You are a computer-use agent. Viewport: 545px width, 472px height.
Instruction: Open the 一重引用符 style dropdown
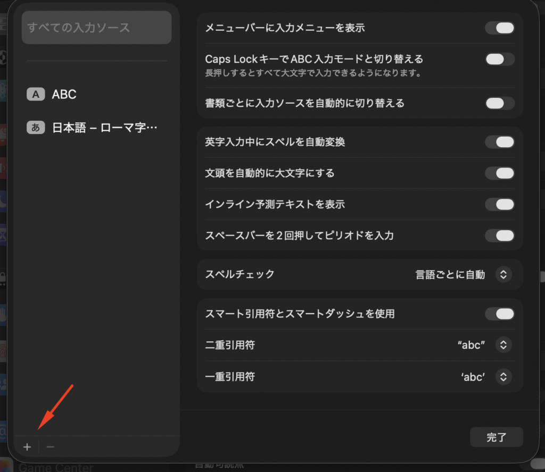tap(503, 377)
